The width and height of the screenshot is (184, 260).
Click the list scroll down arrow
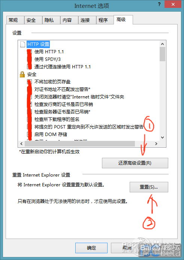162,138
